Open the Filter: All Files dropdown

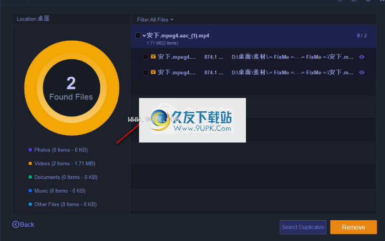pos(155,20)
